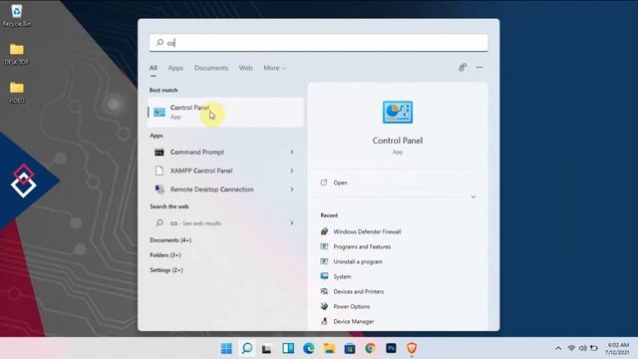Screen dimensions: 638x359
Task: Click the Programs and Features recent icon
Action: [324, 246]
